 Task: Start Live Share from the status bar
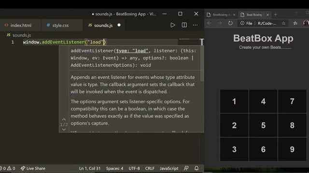click(x=33, y=168)
